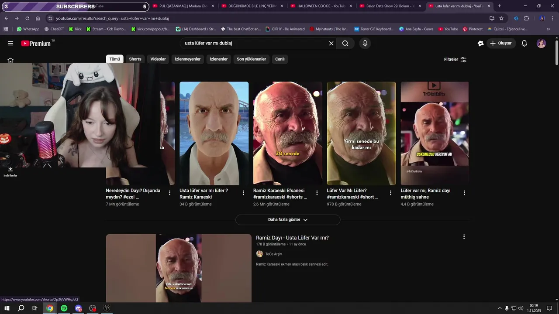
Task: Select the 'İzlenenler' filter chip
Action: click(x=219, y=59)
